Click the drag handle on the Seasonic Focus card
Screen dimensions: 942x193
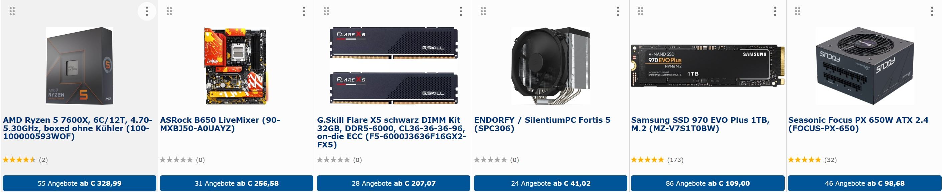click(798, 11)
